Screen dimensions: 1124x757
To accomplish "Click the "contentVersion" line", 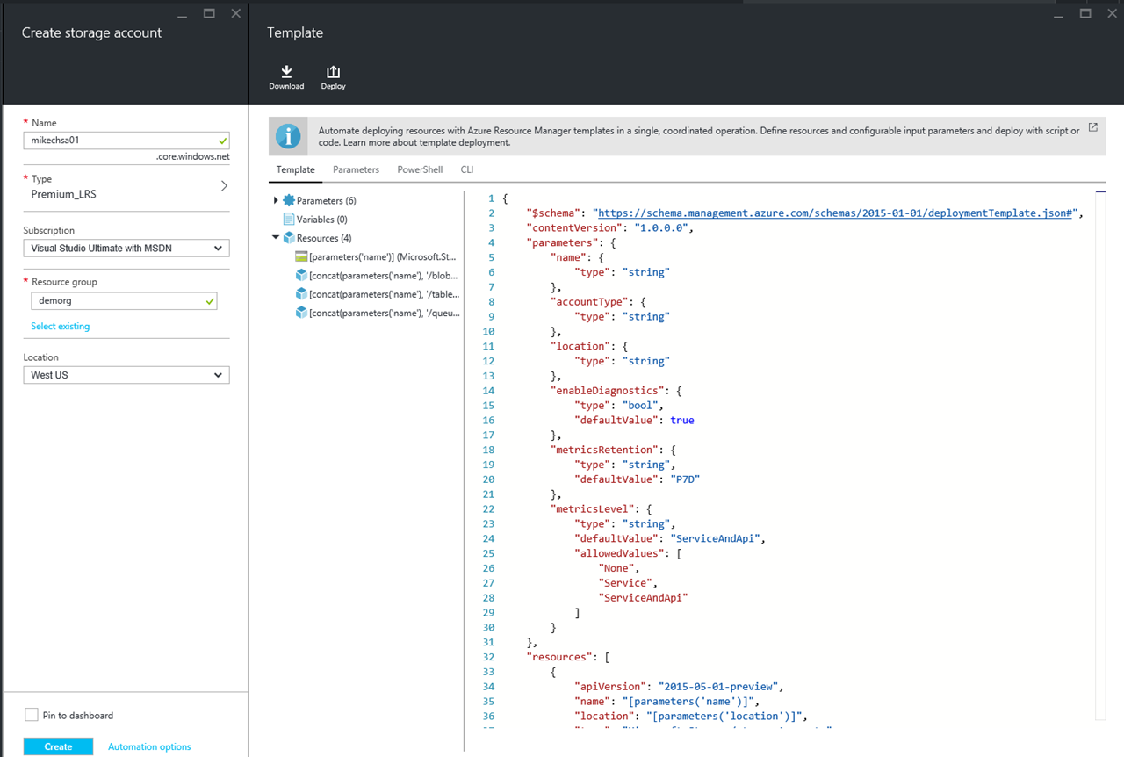I will [x=609, y=228].
